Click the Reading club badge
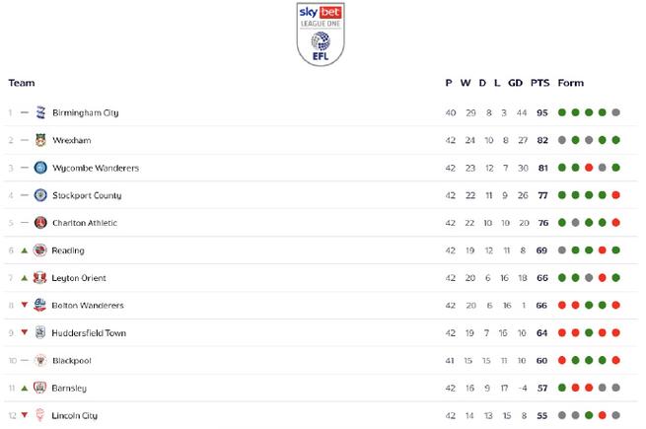Image resolution: width=646 pixels, height=429 pixels. coord(39,250)
